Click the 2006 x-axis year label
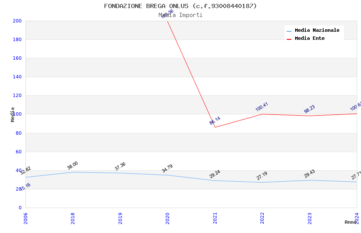This screenshot has height=233, width=361. tap(25, 218)
